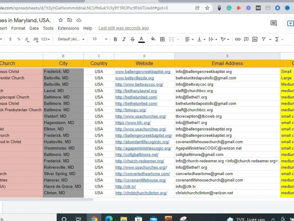
Task: Click the Grammarly extension icon
Action: click(229, 8)
